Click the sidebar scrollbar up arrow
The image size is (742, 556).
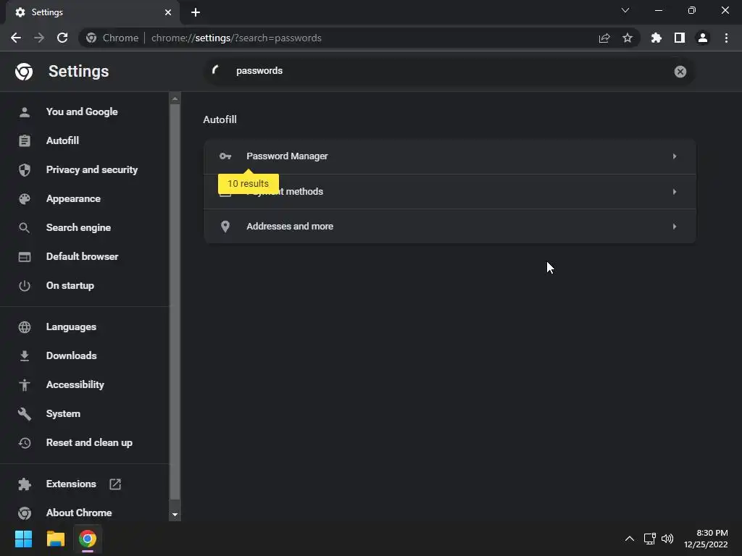175,98
